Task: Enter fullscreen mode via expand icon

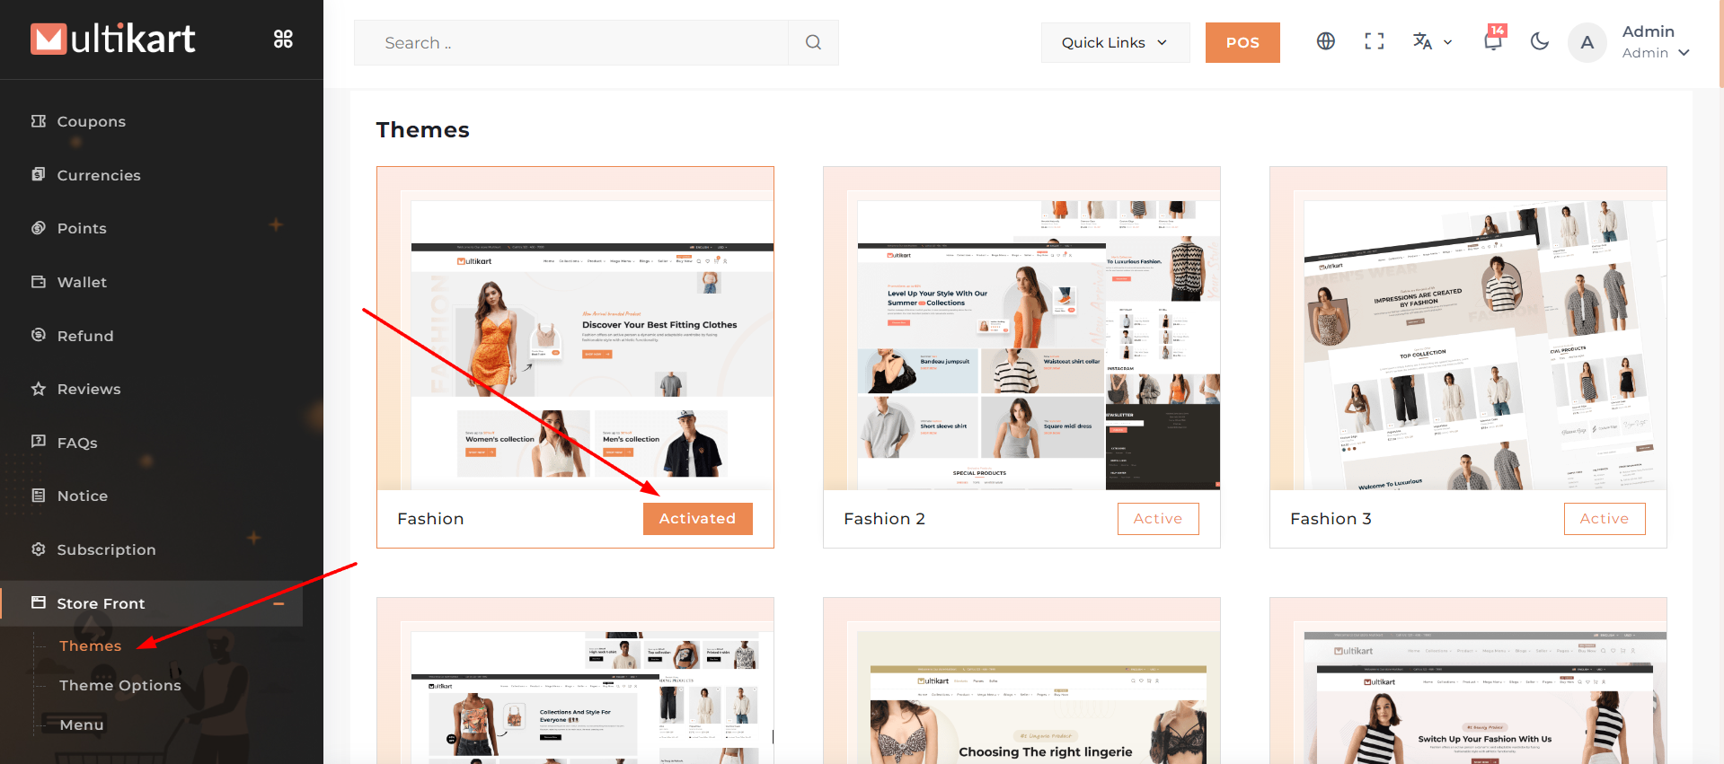Action: pos(1374,41)
